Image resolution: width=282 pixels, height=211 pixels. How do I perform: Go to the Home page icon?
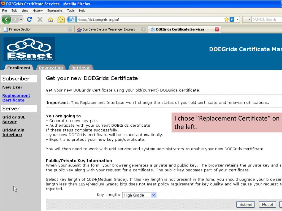51,20
